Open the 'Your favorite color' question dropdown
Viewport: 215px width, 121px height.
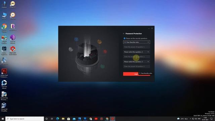pyautogui.click(x=136, y=42)
